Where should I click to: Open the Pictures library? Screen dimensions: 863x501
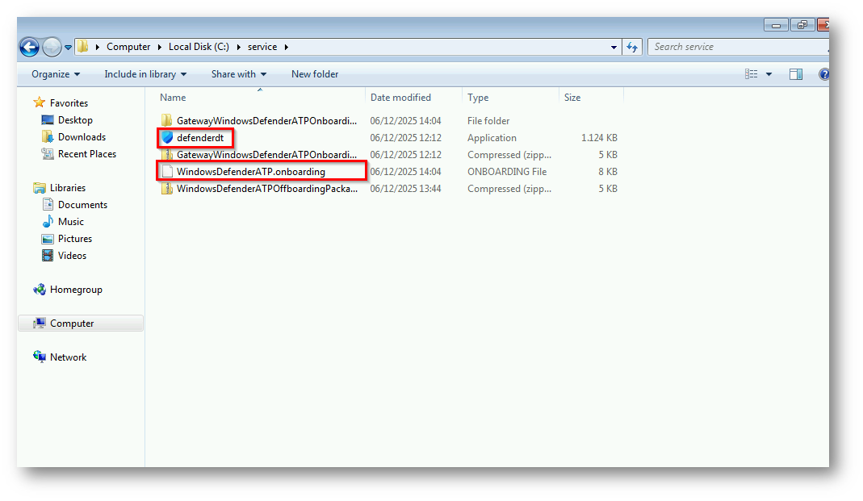click(x=75, y=239)
